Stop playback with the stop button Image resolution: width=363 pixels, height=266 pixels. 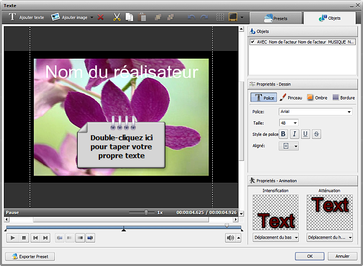pos(24,237)
